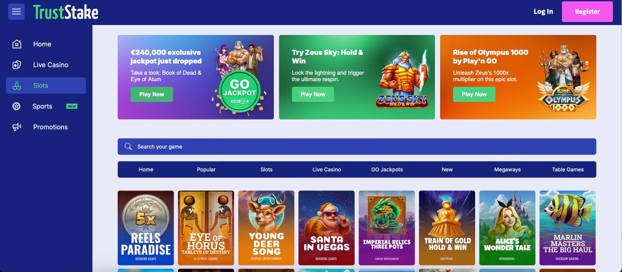Select the GO Jackpots tab
Image resolution: width=622 pixels, height=272 pixels.
(387, 170)
